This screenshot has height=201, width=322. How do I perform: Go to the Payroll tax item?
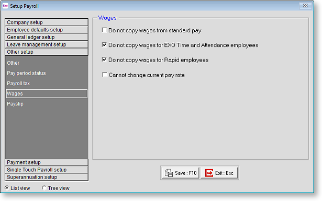18,84
